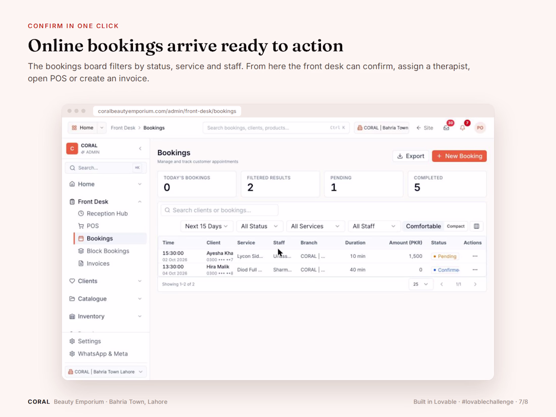Open column visibility settings icon
556x417 pixels.
[477, 226]
